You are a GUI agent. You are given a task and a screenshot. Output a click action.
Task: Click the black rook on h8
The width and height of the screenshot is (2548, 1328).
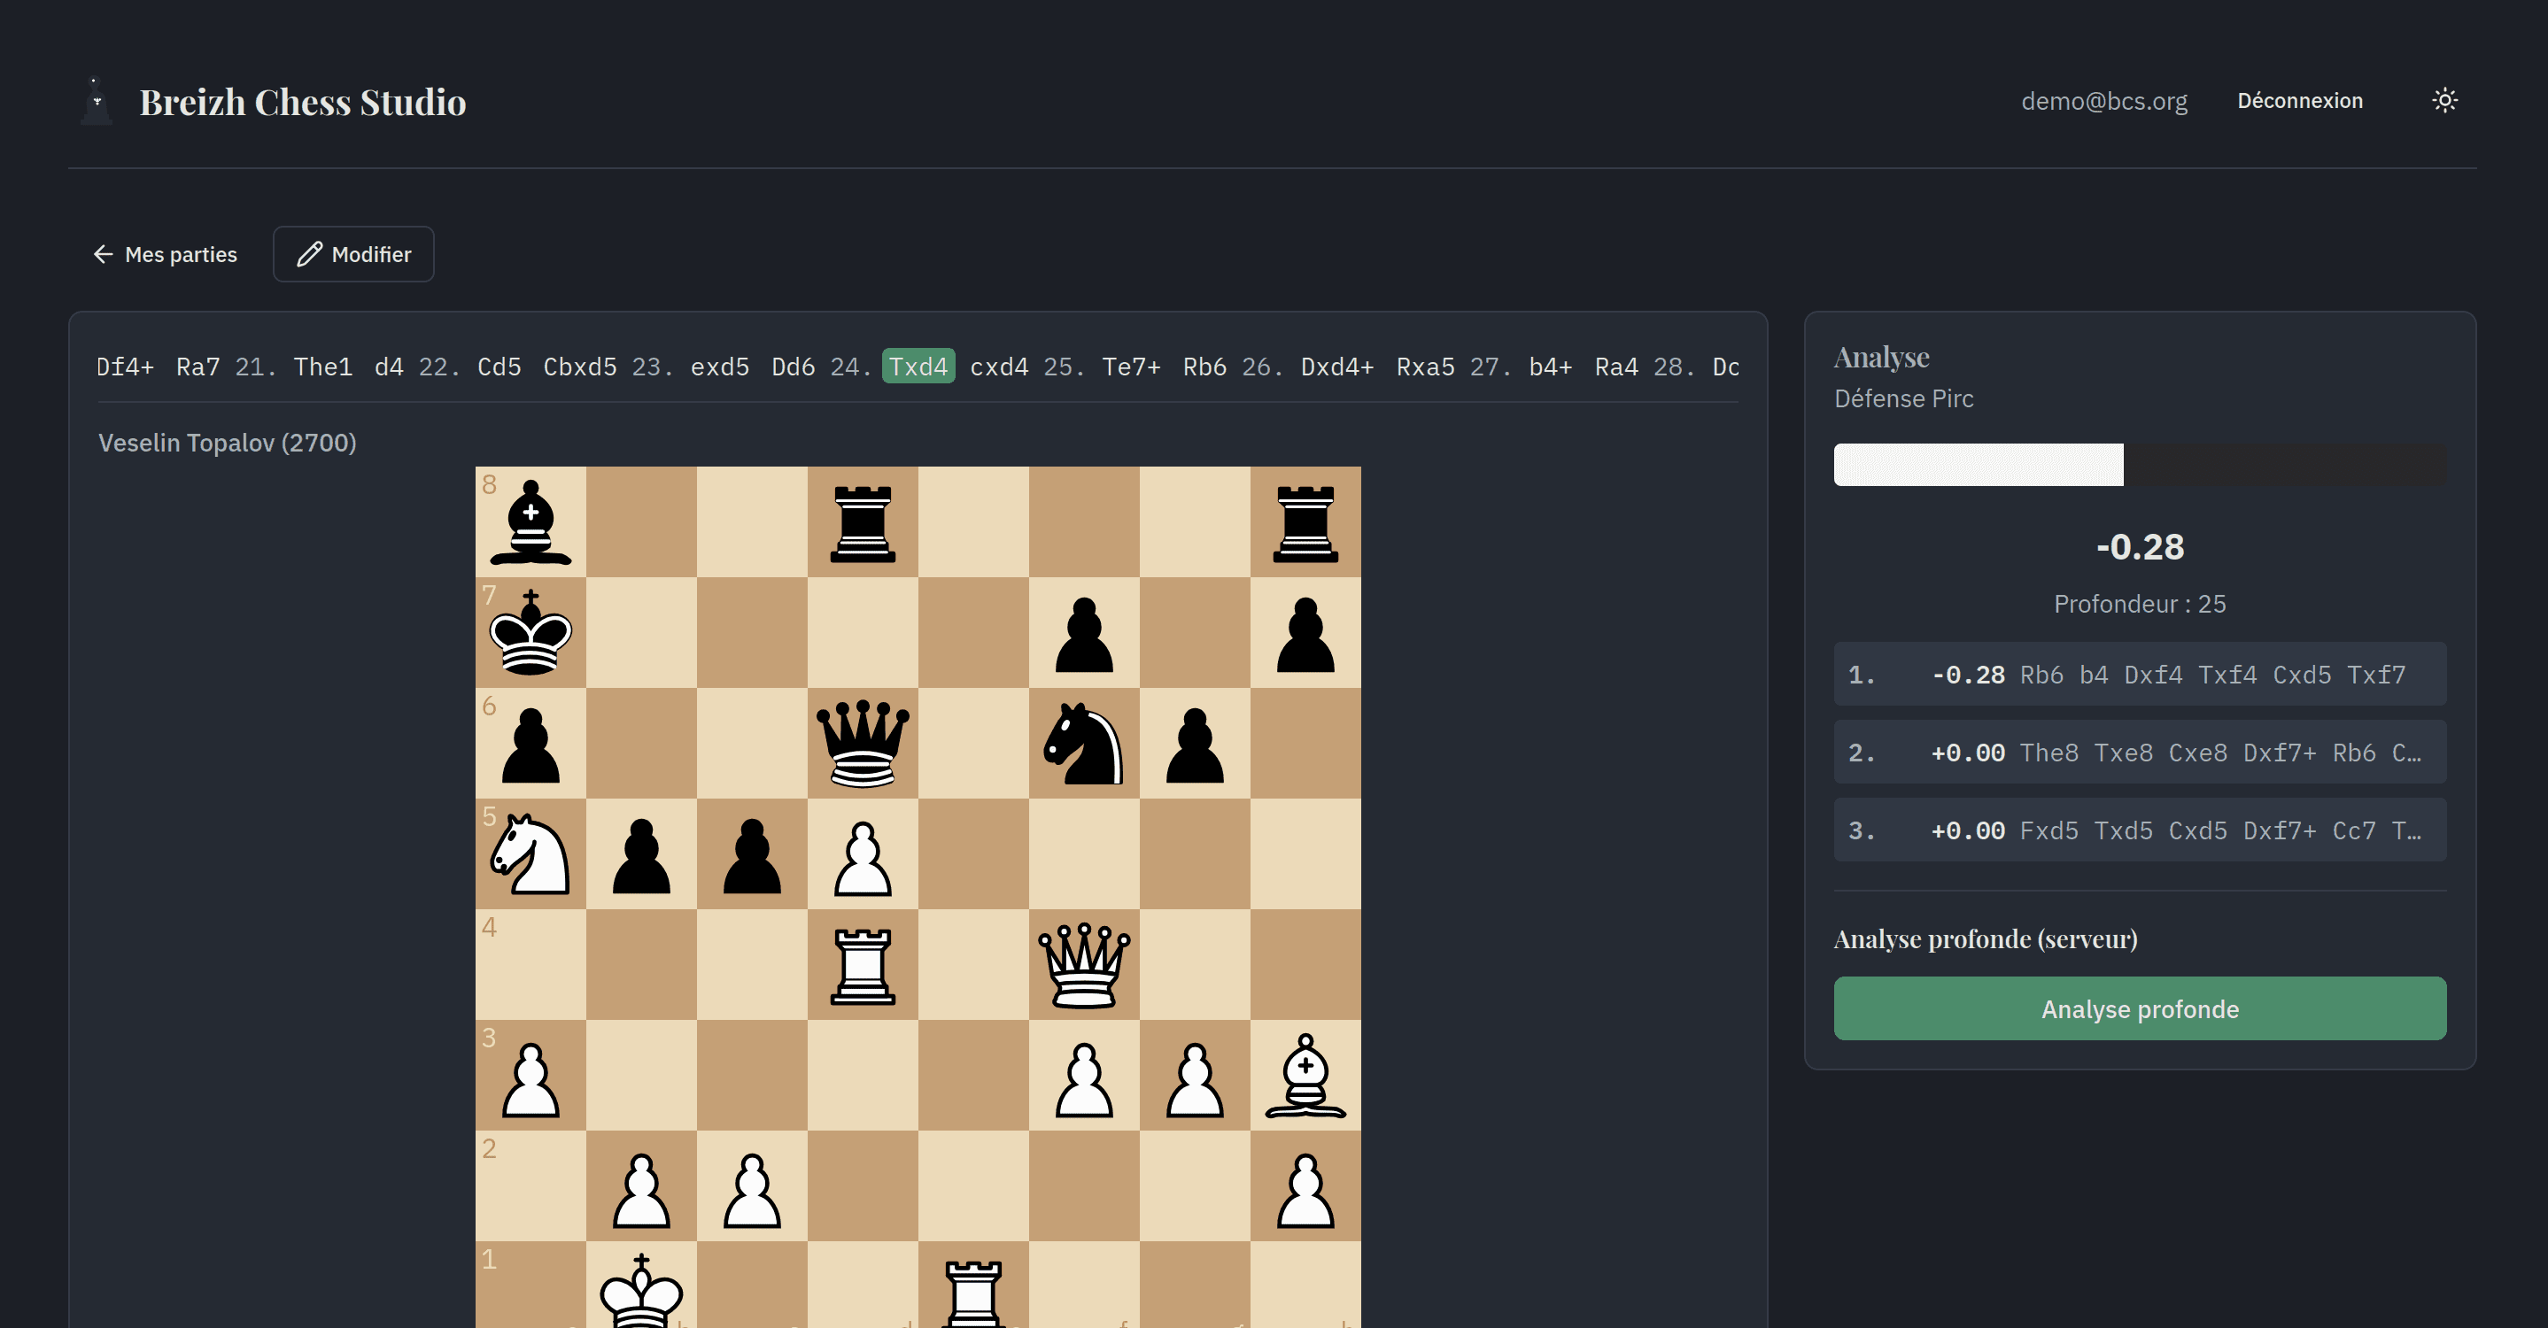point(1305,522)
